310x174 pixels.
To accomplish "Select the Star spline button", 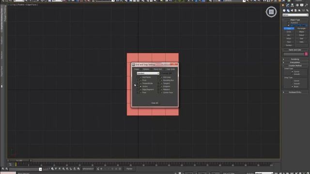I will click(301, 39).
